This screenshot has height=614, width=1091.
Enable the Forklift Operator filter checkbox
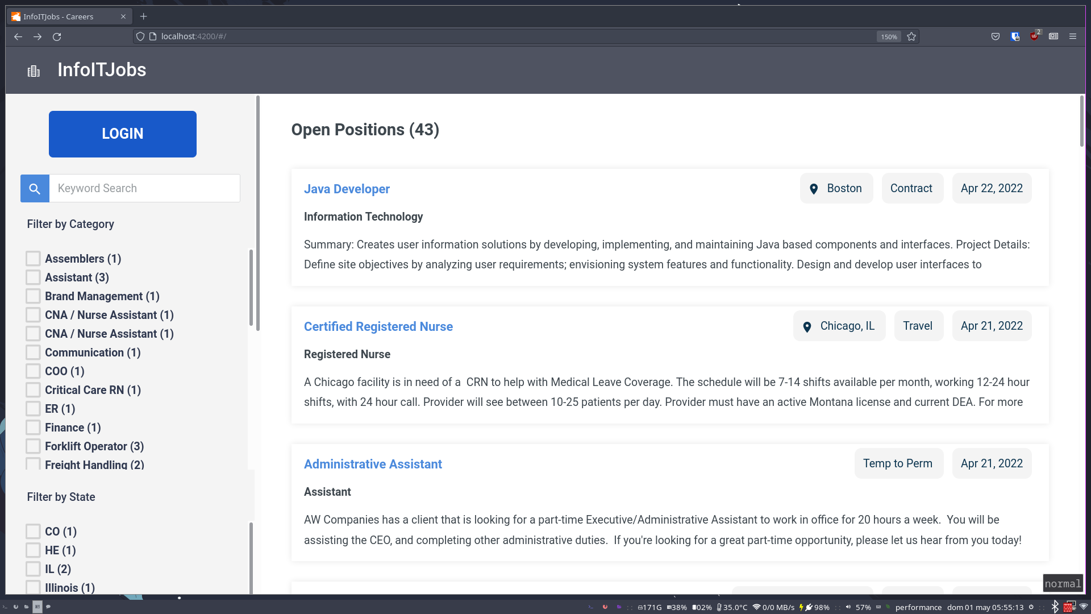[33, 446]
